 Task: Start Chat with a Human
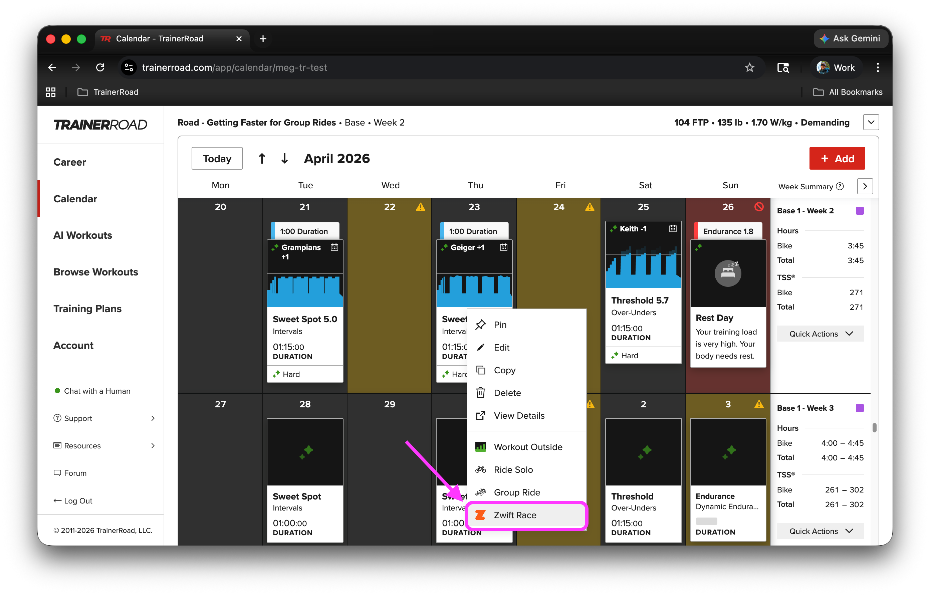coord(92,391)
